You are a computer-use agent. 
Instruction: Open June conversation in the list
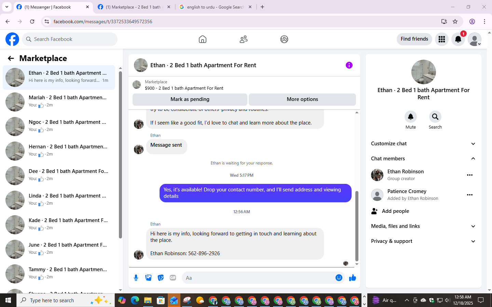[59, 249]
